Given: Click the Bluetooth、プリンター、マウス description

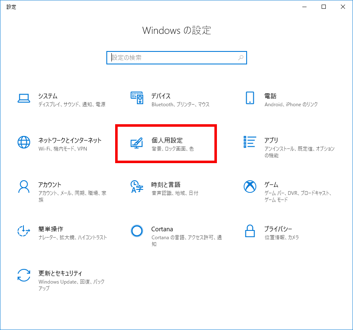Looking at the screenshot, I should coord(180,104).
